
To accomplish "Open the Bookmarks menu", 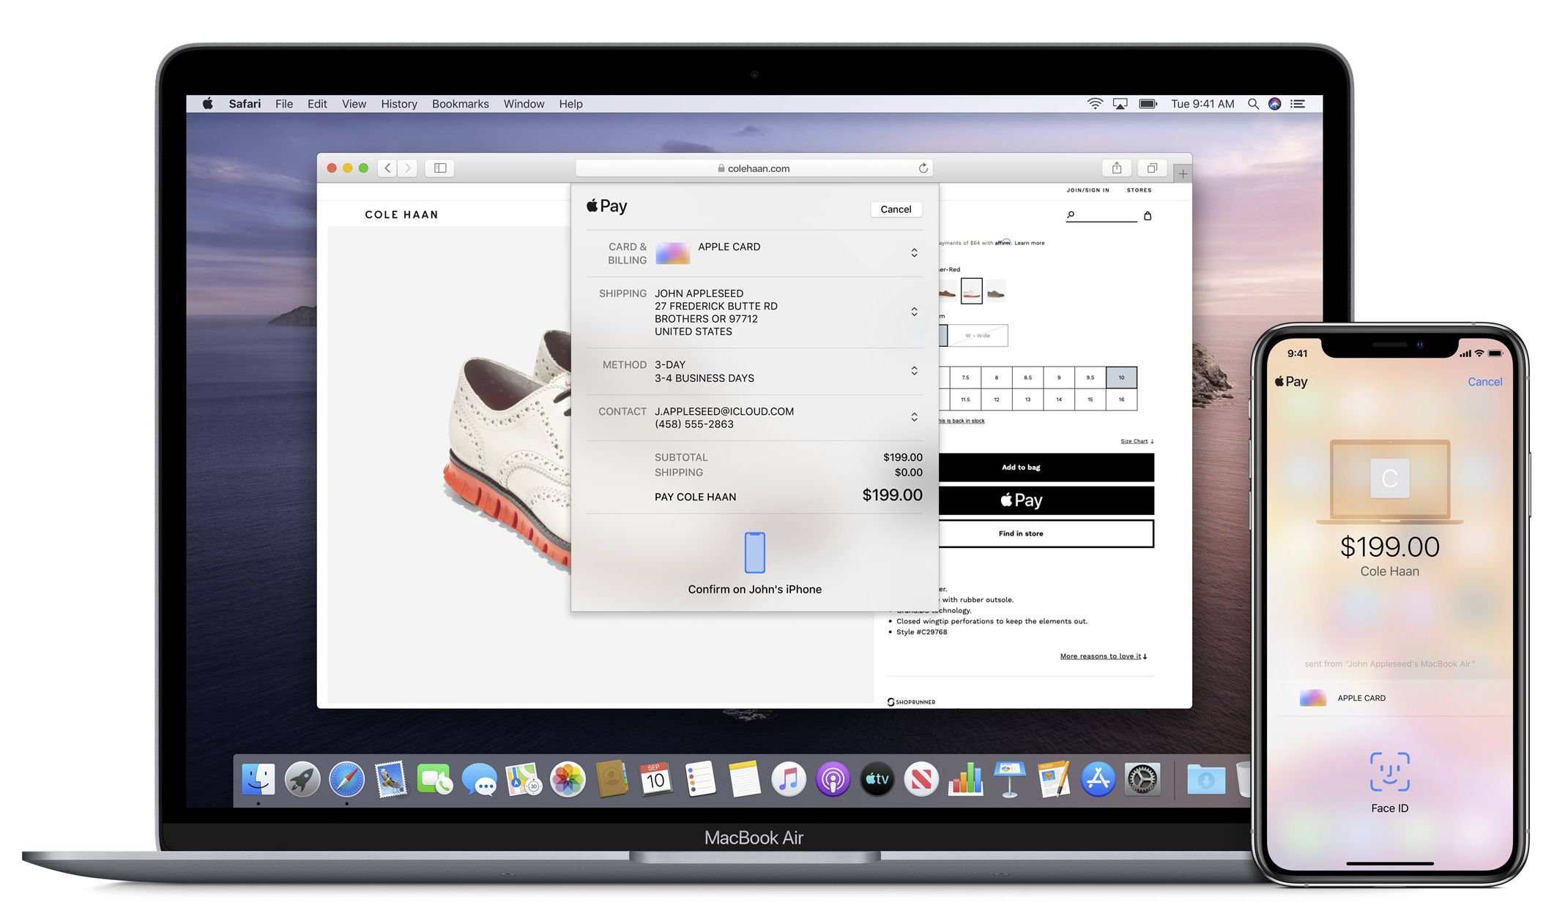I will point(460,104).
